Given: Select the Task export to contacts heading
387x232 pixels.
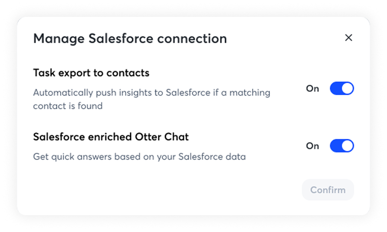Looking at the screenshot, I should [91, 73].
